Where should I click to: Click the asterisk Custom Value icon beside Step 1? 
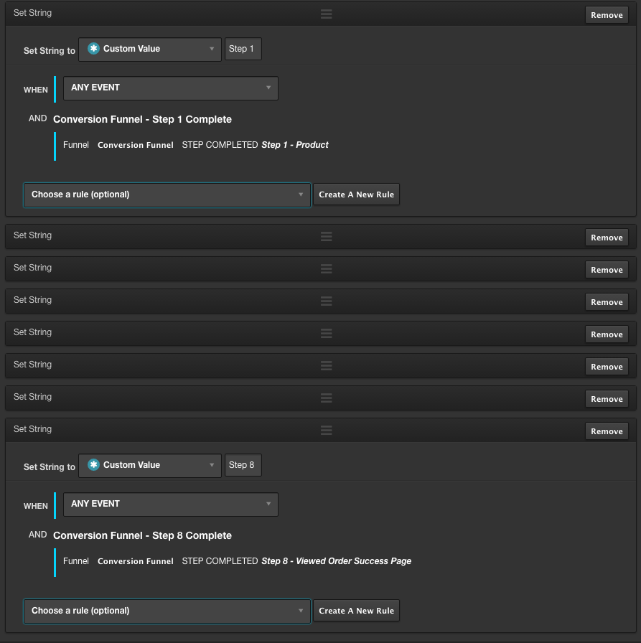pyautogui.click(x=93, y=49)
